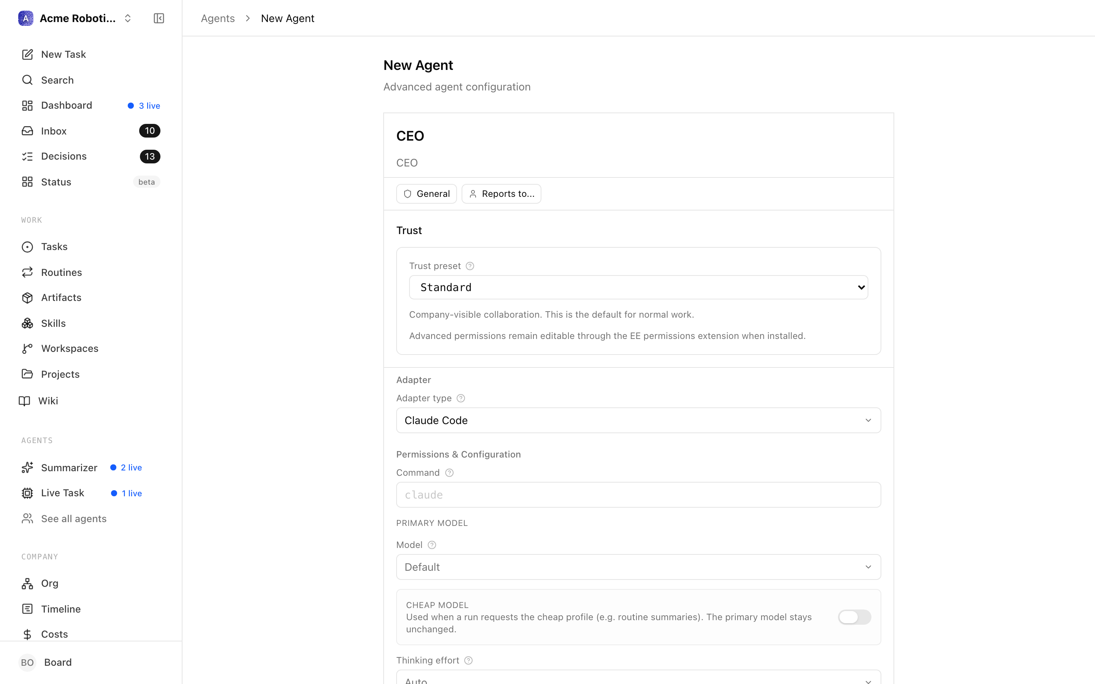This screenshot has height=684, width=1095.
Task: Click the Adapter type help icon
Action: (461, 398)
